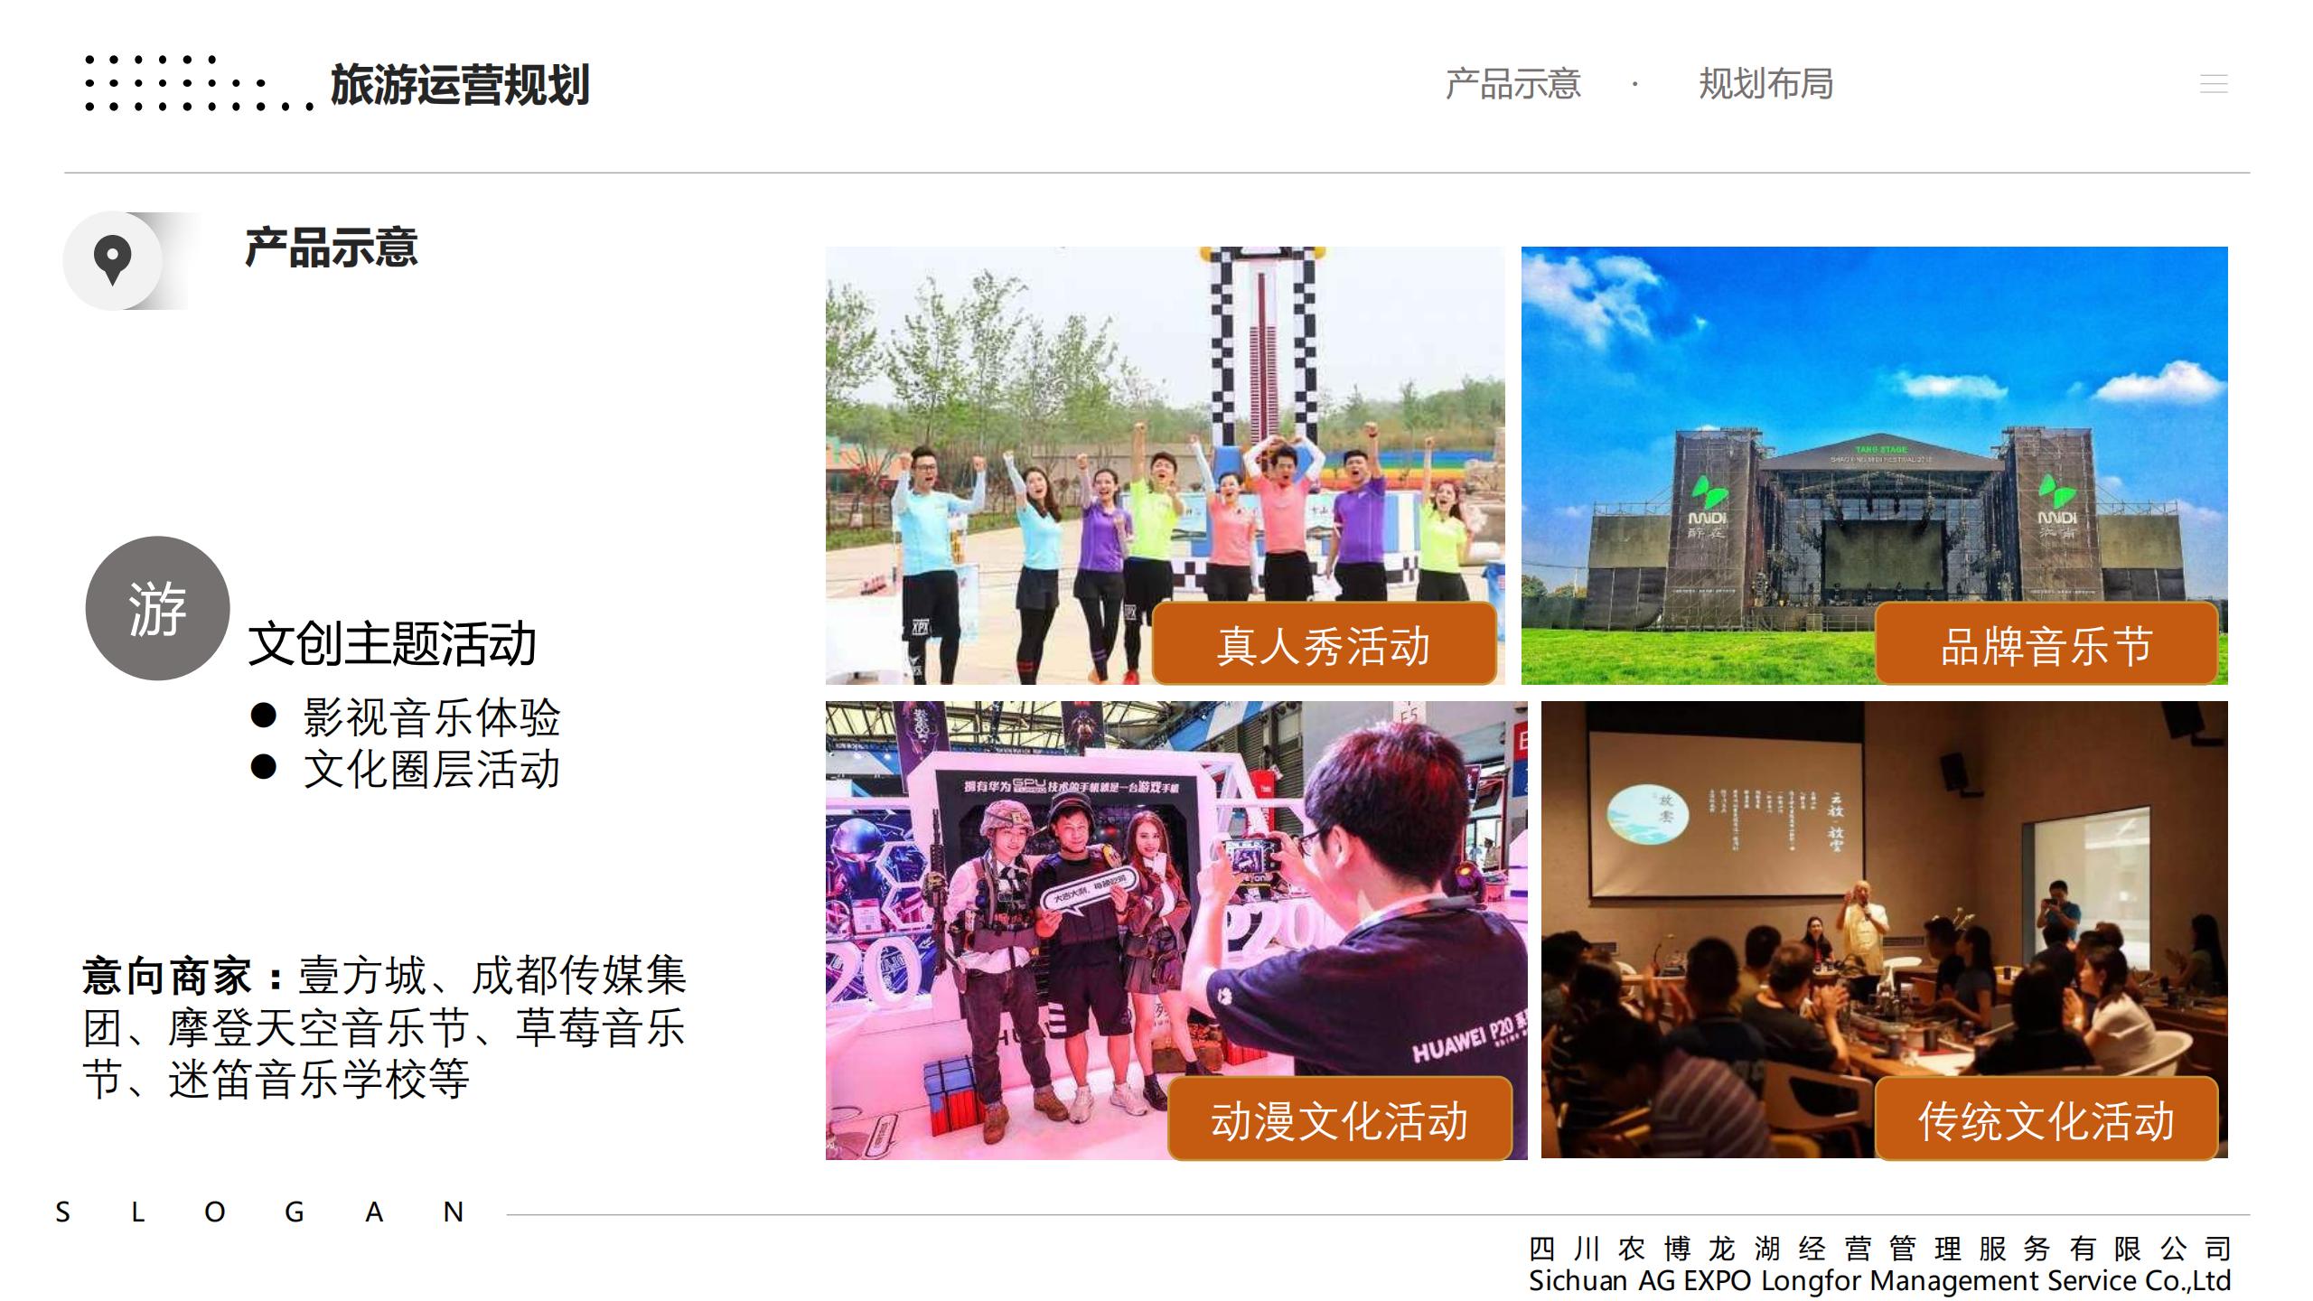This screenshot has height=1301, width=2313.
Task: Click the 真人秀活动 orange label
Action: pos(1324,645)
